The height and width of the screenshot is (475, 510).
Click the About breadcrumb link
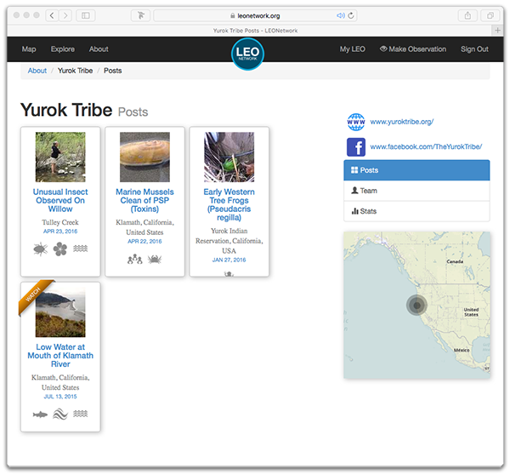[37, 71]
